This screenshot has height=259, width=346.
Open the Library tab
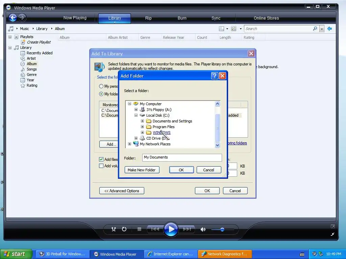(x=115, y=18)
